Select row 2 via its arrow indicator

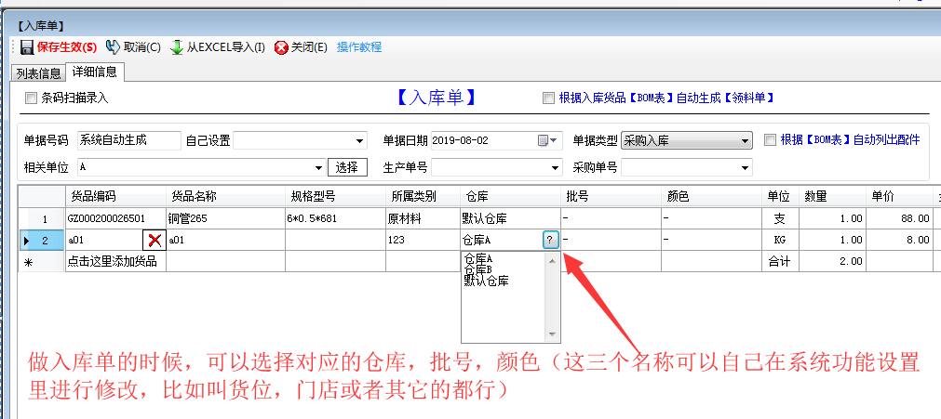click(26, 240)
